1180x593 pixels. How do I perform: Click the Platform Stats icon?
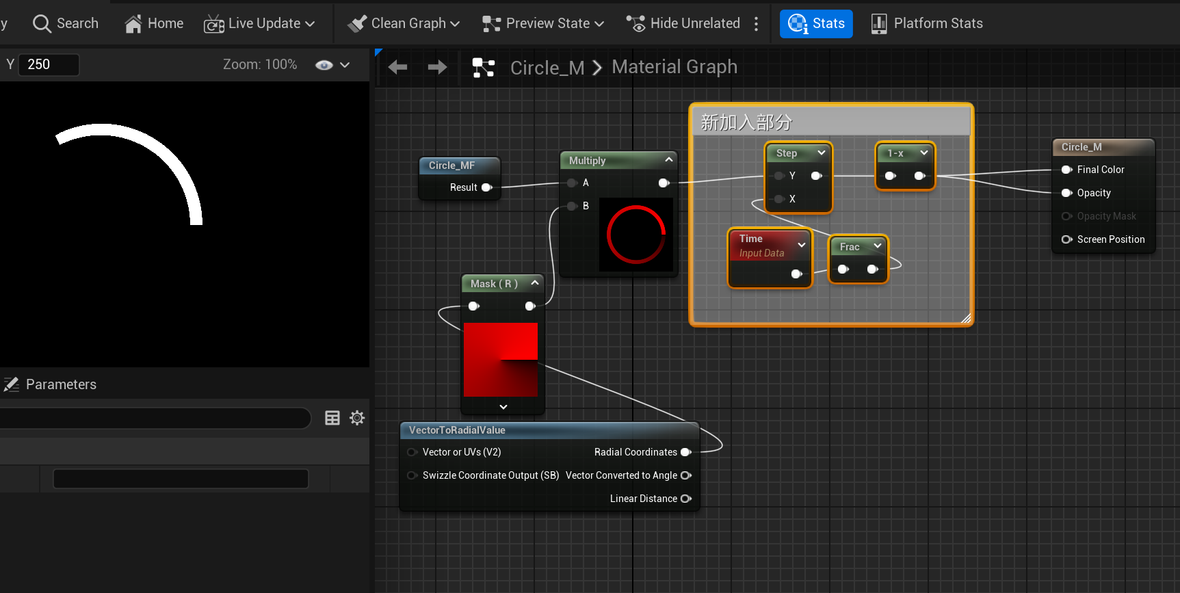tap(879, 24)
